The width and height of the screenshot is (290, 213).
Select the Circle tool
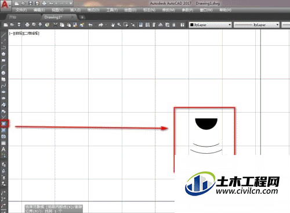point(3,73)
